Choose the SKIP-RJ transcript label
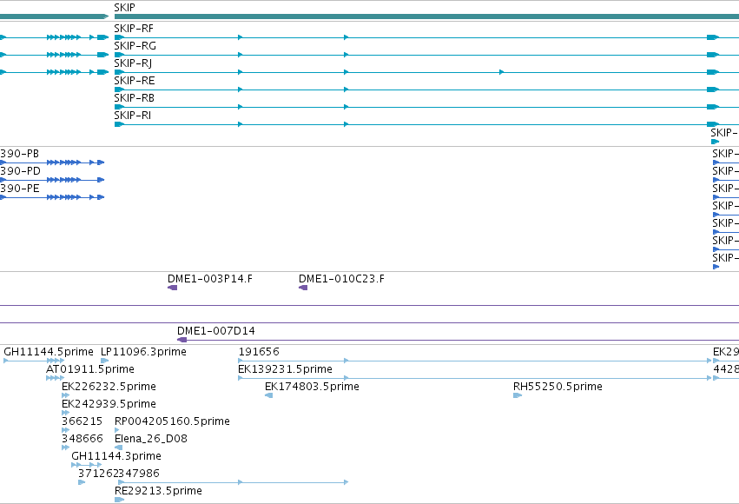The height and width of the screenshot is (504, 739). pyautogui.click(x=133, y=63)
